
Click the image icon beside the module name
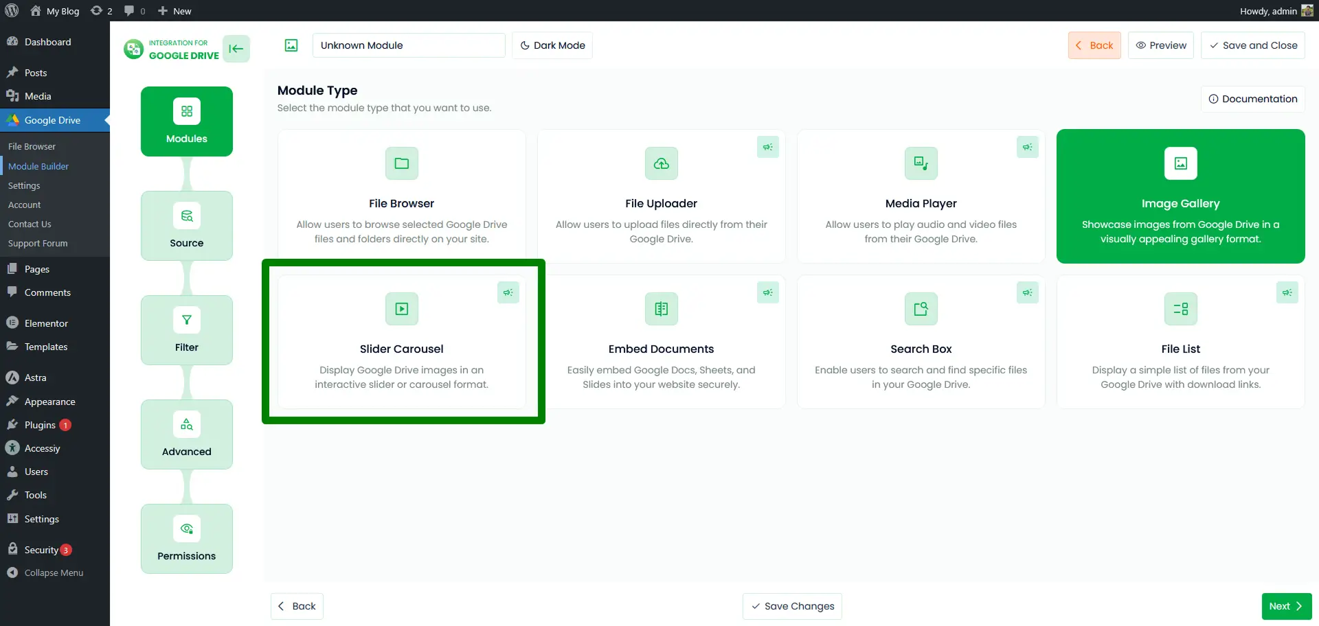click(x=291, y=45)
